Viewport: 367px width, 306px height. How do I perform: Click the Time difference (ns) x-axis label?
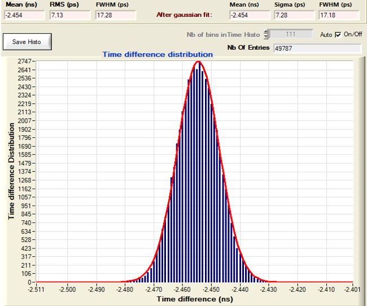194,299
